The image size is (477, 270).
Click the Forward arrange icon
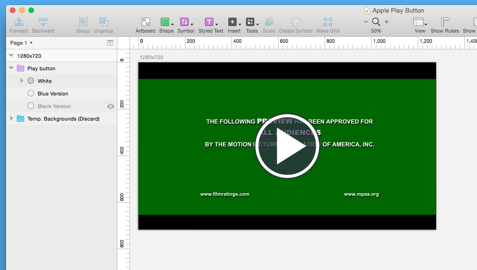pyautogui.click(x=19, y=22)
